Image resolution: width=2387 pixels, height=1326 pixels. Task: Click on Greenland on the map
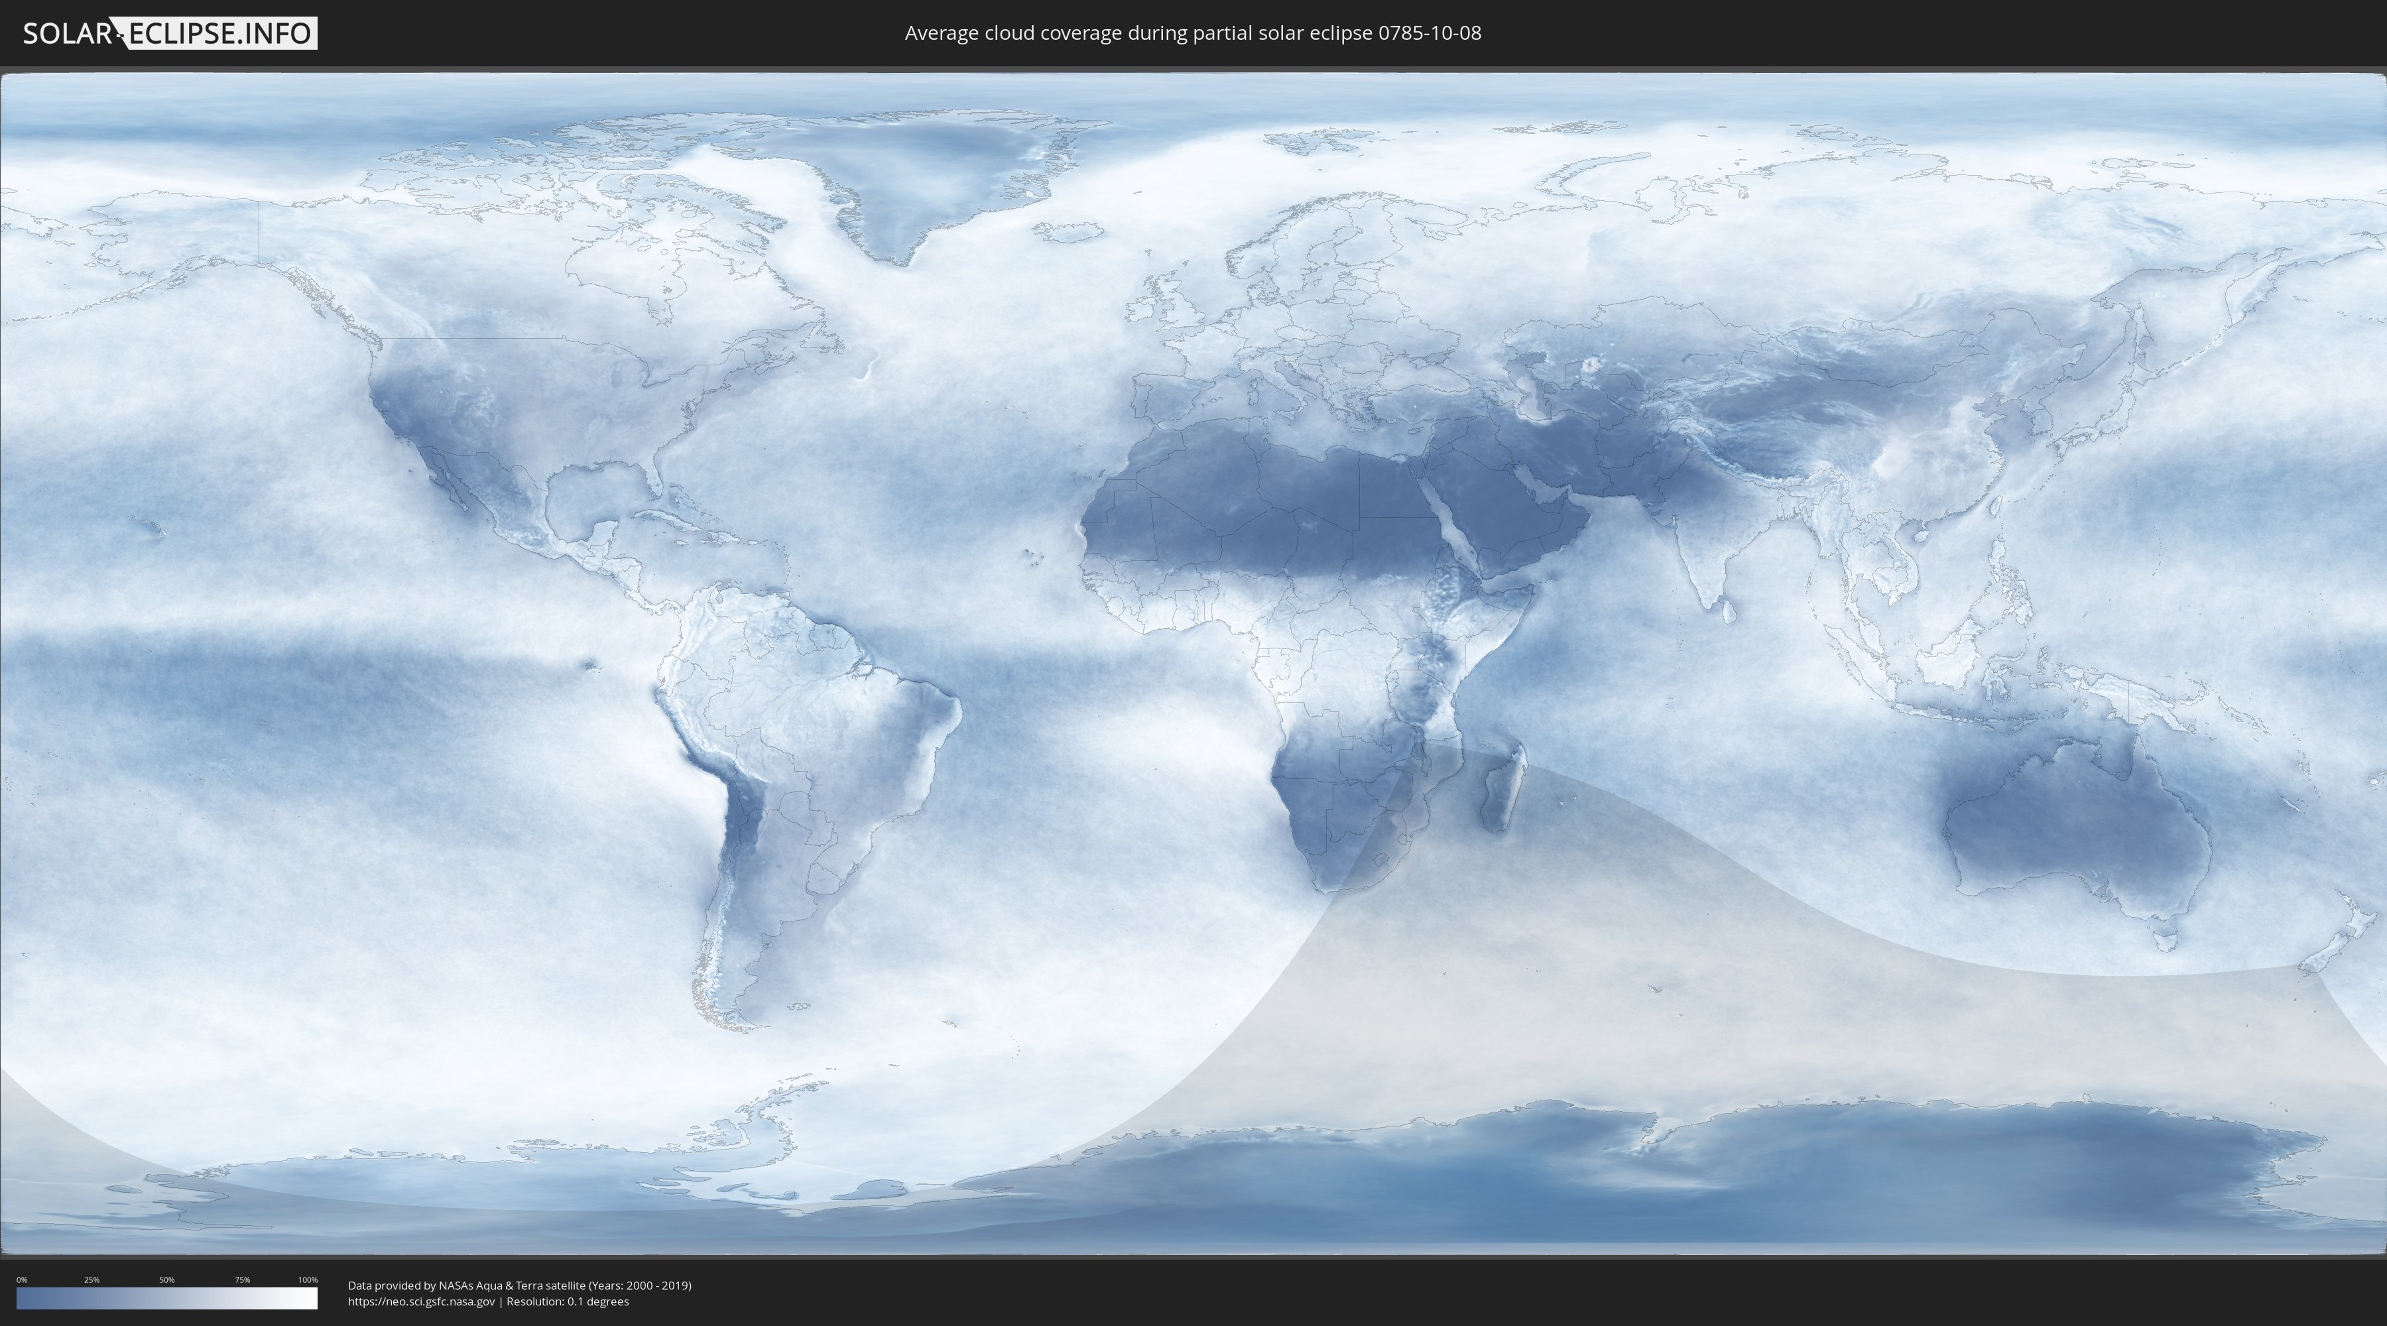918,176
